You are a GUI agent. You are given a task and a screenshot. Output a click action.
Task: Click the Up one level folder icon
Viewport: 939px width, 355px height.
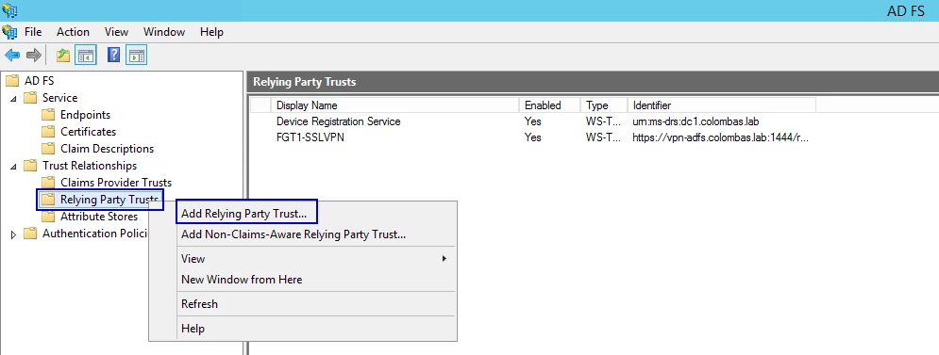tap(63, 56)
